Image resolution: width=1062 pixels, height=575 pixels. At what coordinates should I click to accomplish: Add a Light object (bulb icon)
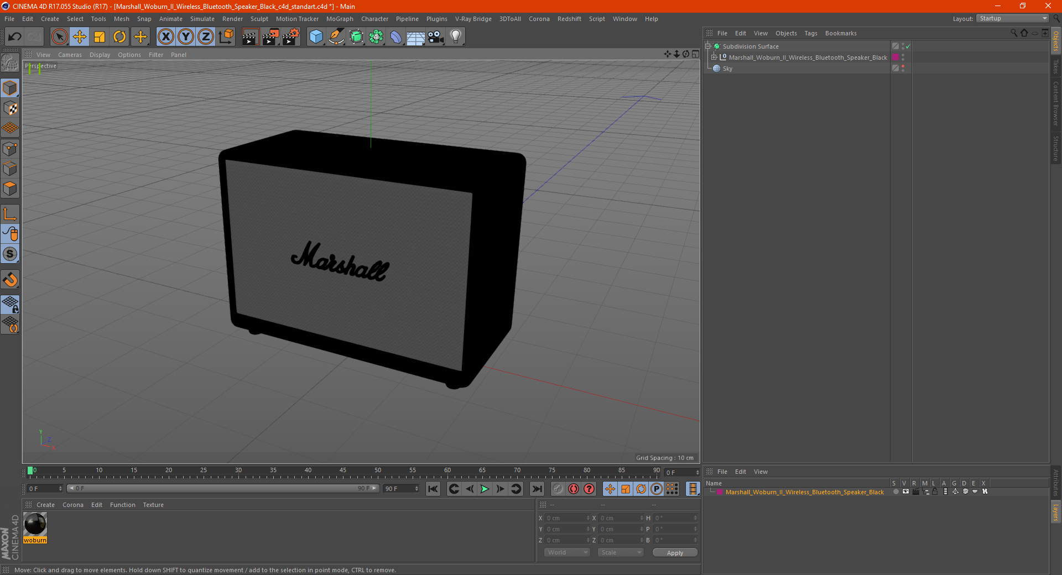click(x=456, y=37)
